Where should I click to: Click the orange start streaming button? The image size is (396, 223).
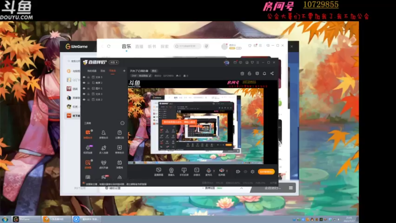(x=266, y=171)
